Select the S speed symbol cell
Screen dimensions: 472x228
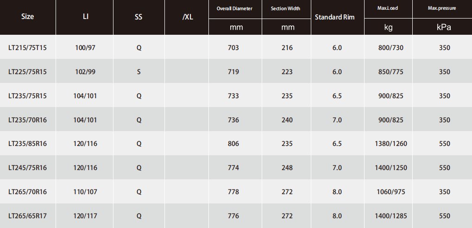(x=139, y=72)
